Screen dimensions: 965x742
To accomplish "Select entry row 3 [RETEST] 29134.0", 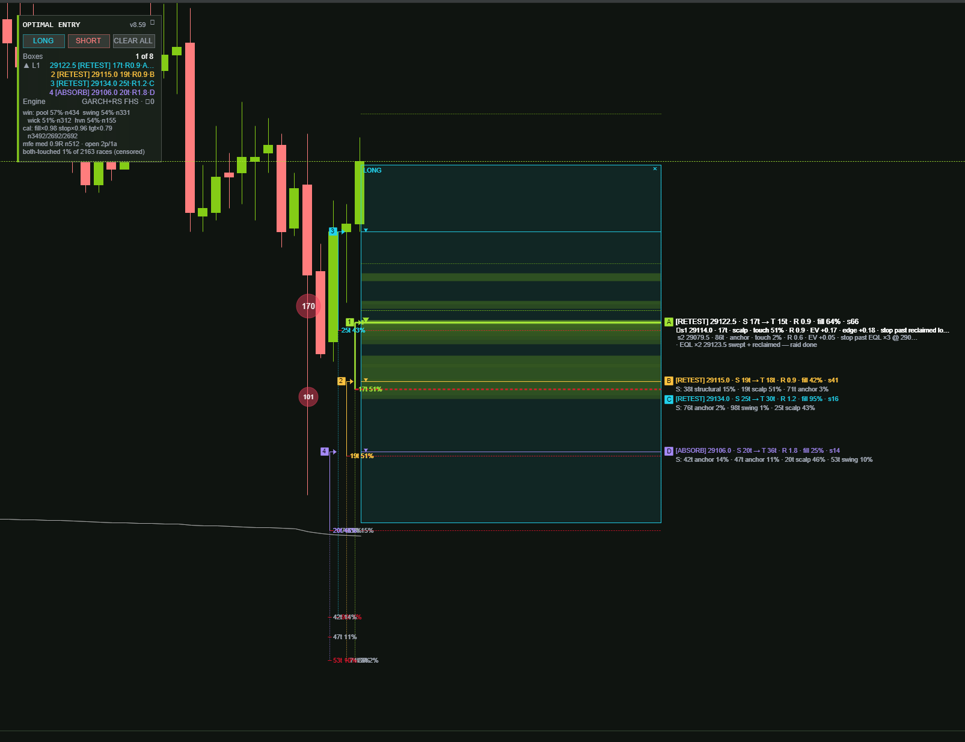I will click(x=102, y=84).
